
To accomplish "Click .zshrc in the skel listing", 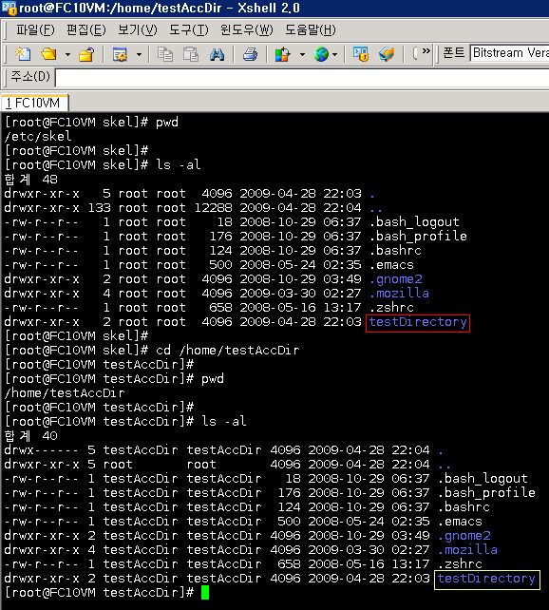I will coord(391,307).
